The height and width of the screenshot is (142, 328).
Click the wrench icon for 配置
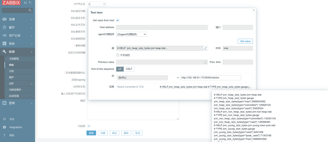(x=4, y=52)
